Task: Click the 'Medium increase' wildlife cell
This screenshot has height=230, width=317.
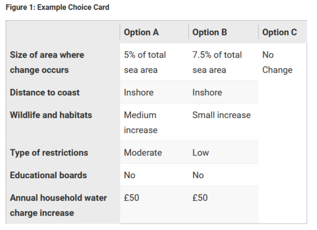Action: 140,122
